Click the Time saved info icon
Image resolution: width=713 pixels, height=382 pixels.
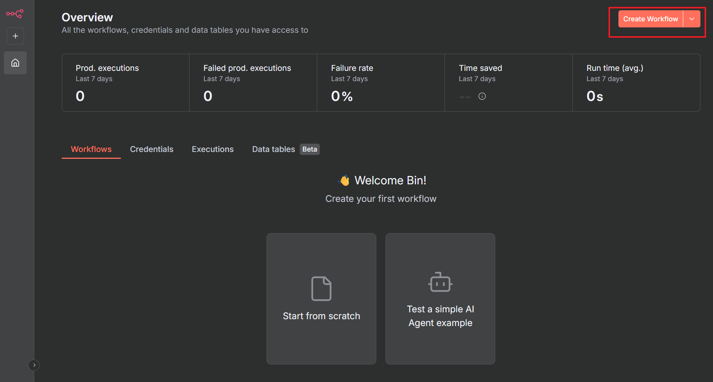[x=482, y=96]
